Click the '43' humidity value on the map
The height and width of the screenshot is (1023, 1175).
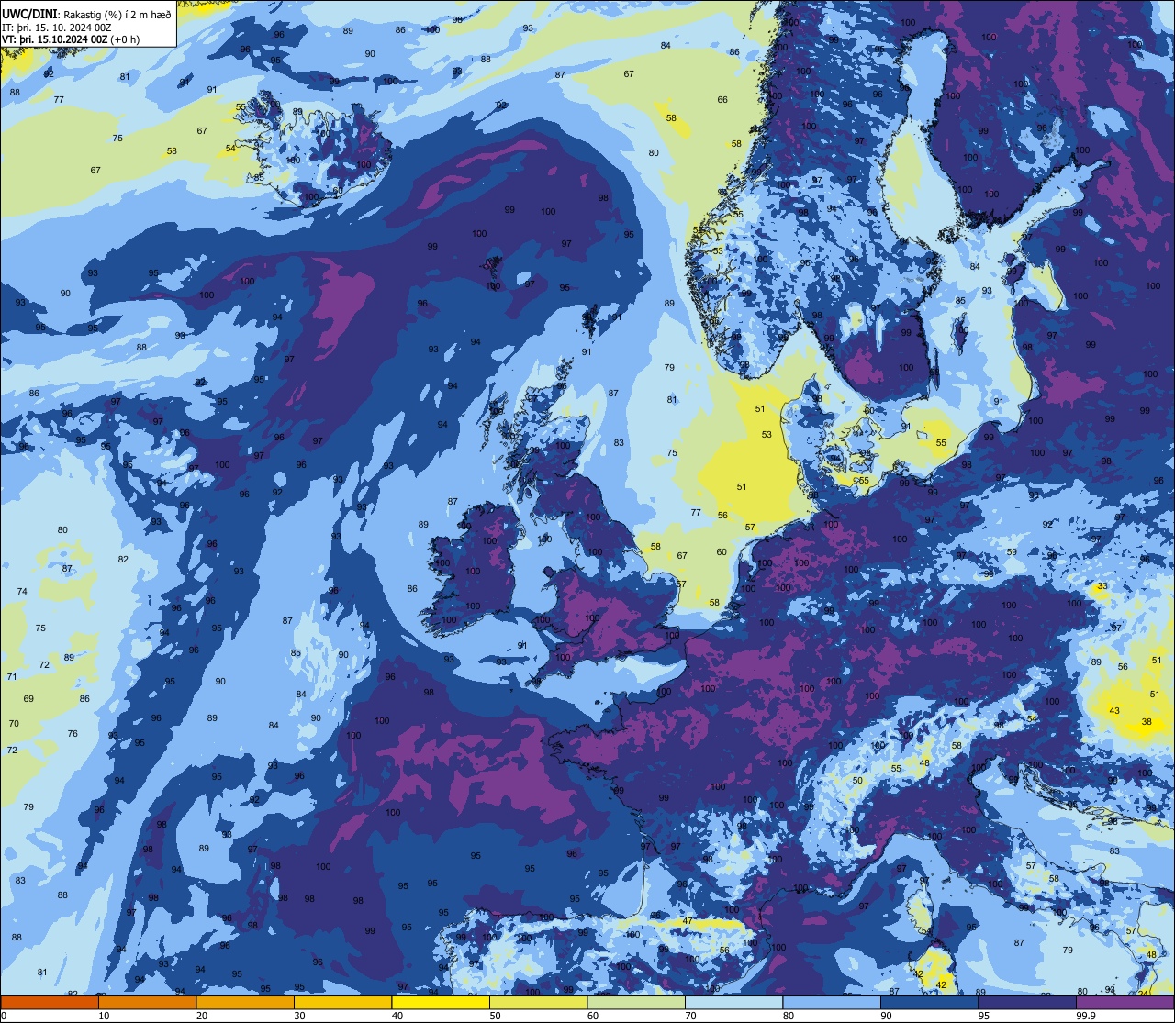point(1114,711)
